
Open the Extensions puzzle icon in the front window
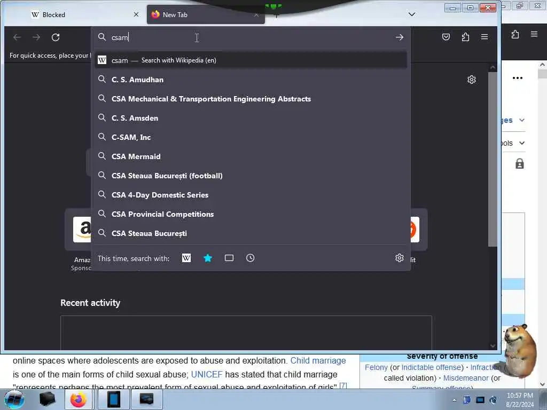465,37
